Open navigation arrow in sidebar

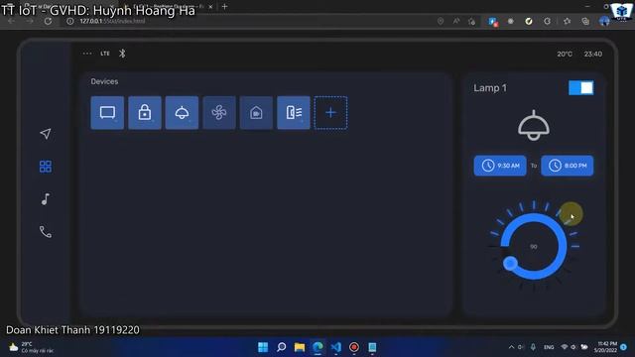46,134
